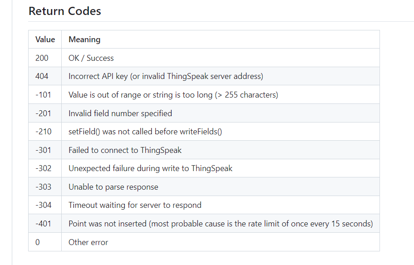Select the 200 value cell
414x265 pixels.
coord(42,58)
